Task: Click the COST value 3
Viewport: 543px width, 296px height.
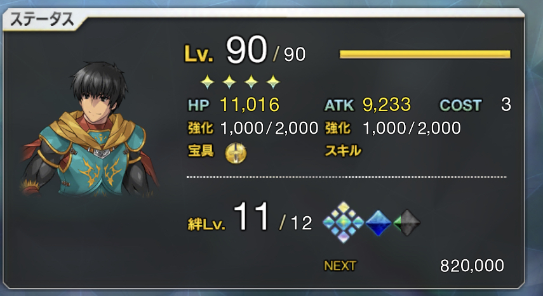Action: (x=506, y=105)
